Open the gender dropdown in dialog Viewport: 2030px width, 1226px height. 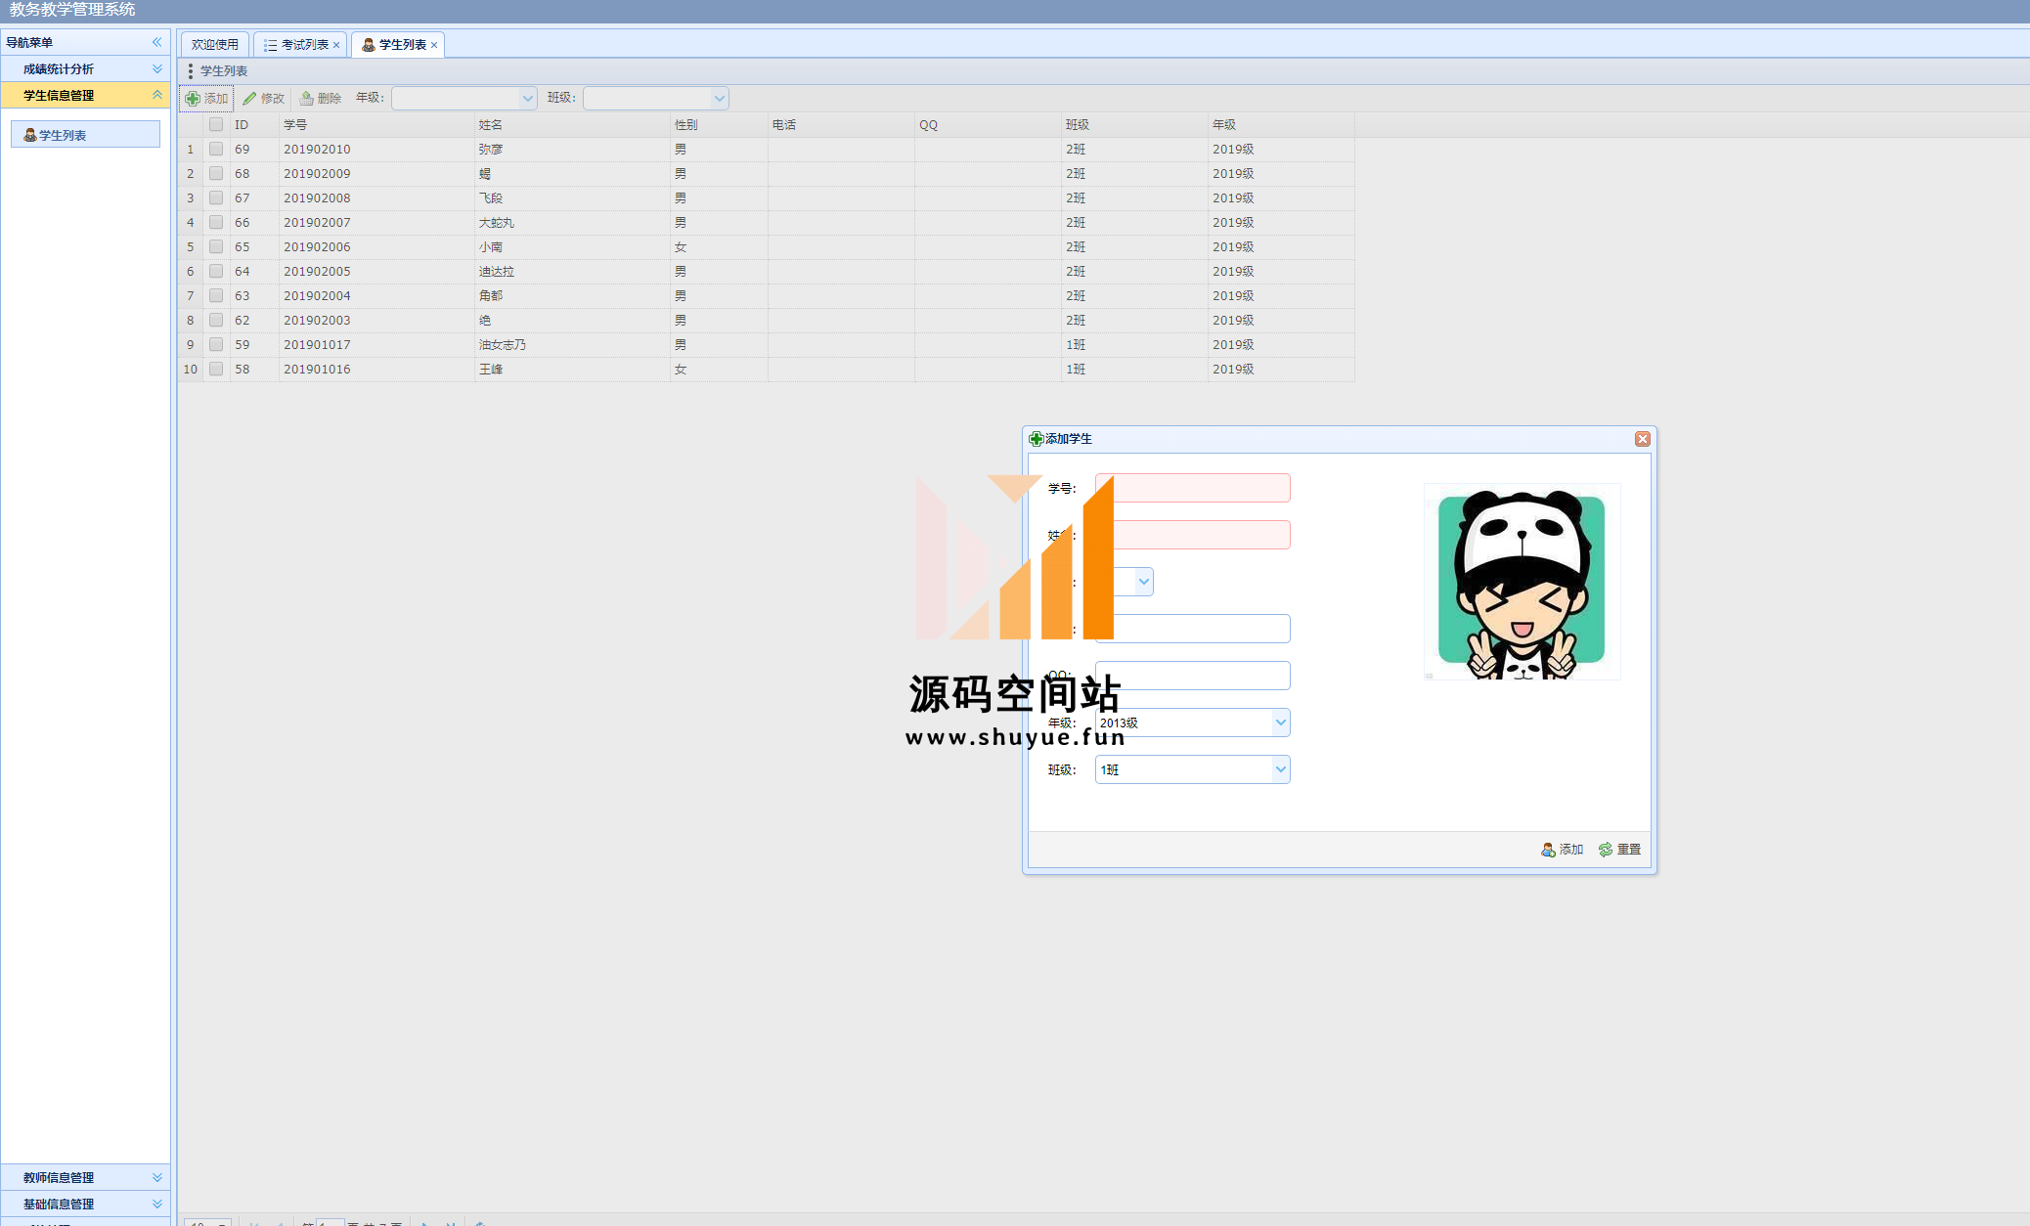1143,582
